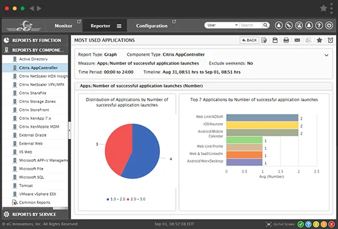Collapse the report criteria chevron
Viewport: 338px width, 229px height.
point(326,55)
